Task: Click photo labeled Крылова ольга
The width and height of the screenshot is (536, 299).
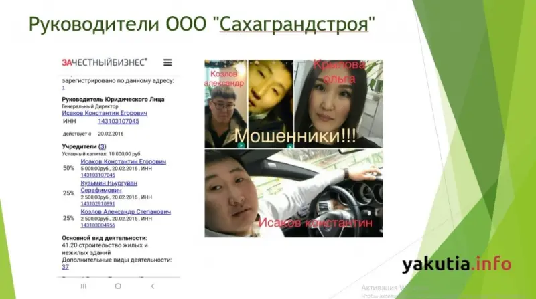Action: (x=338, y=104)
